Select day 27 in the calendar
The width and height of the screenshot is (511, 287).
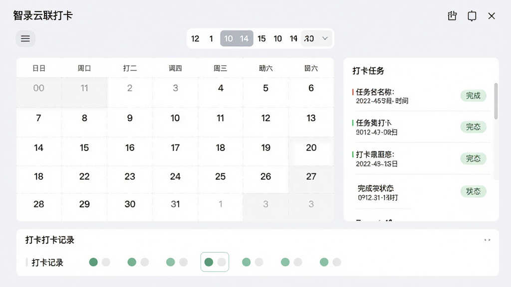pyautogui.click(x=311, y=180)
